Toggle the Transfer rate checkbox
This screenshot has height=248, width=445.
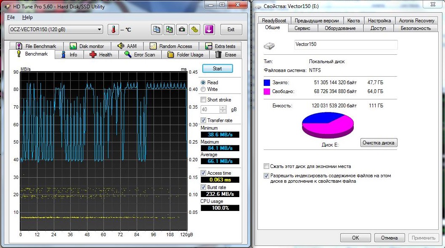[x=203, y=120]
